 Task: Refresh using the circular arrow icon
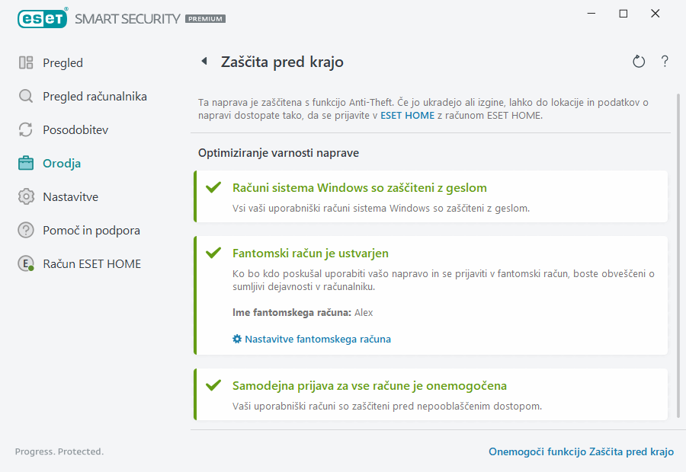[639, 62]
